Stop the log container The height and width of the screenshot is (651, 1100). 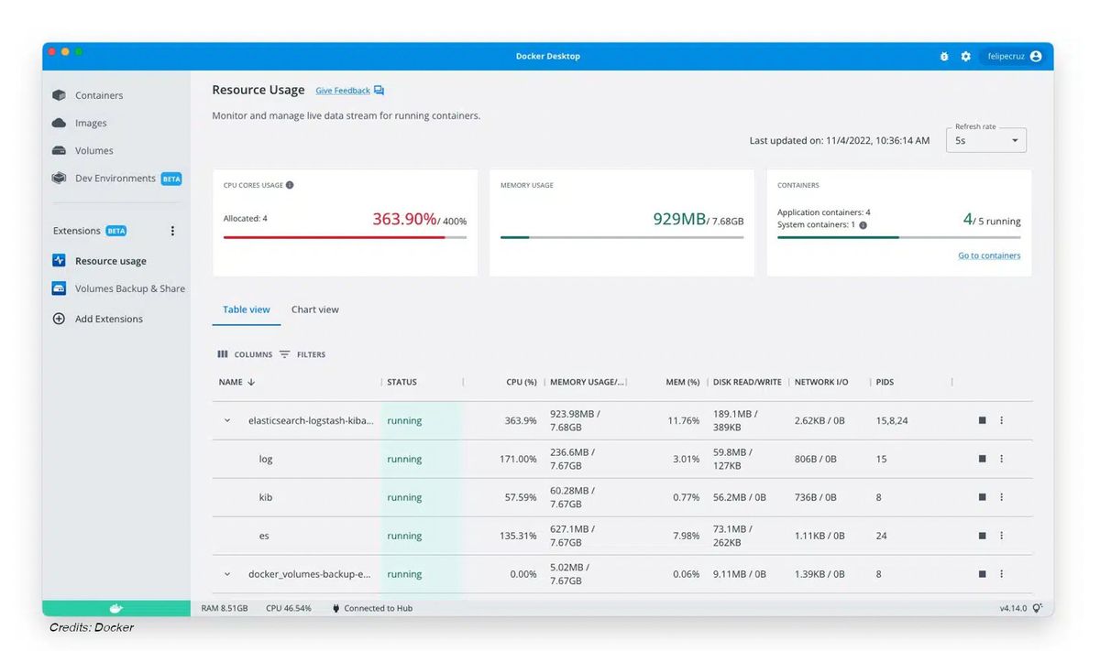click(x=982, y=459)
